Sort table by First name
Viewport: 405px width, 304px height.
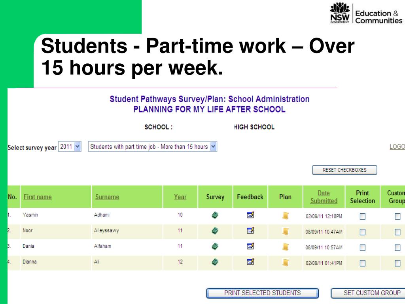click(38, 197)
